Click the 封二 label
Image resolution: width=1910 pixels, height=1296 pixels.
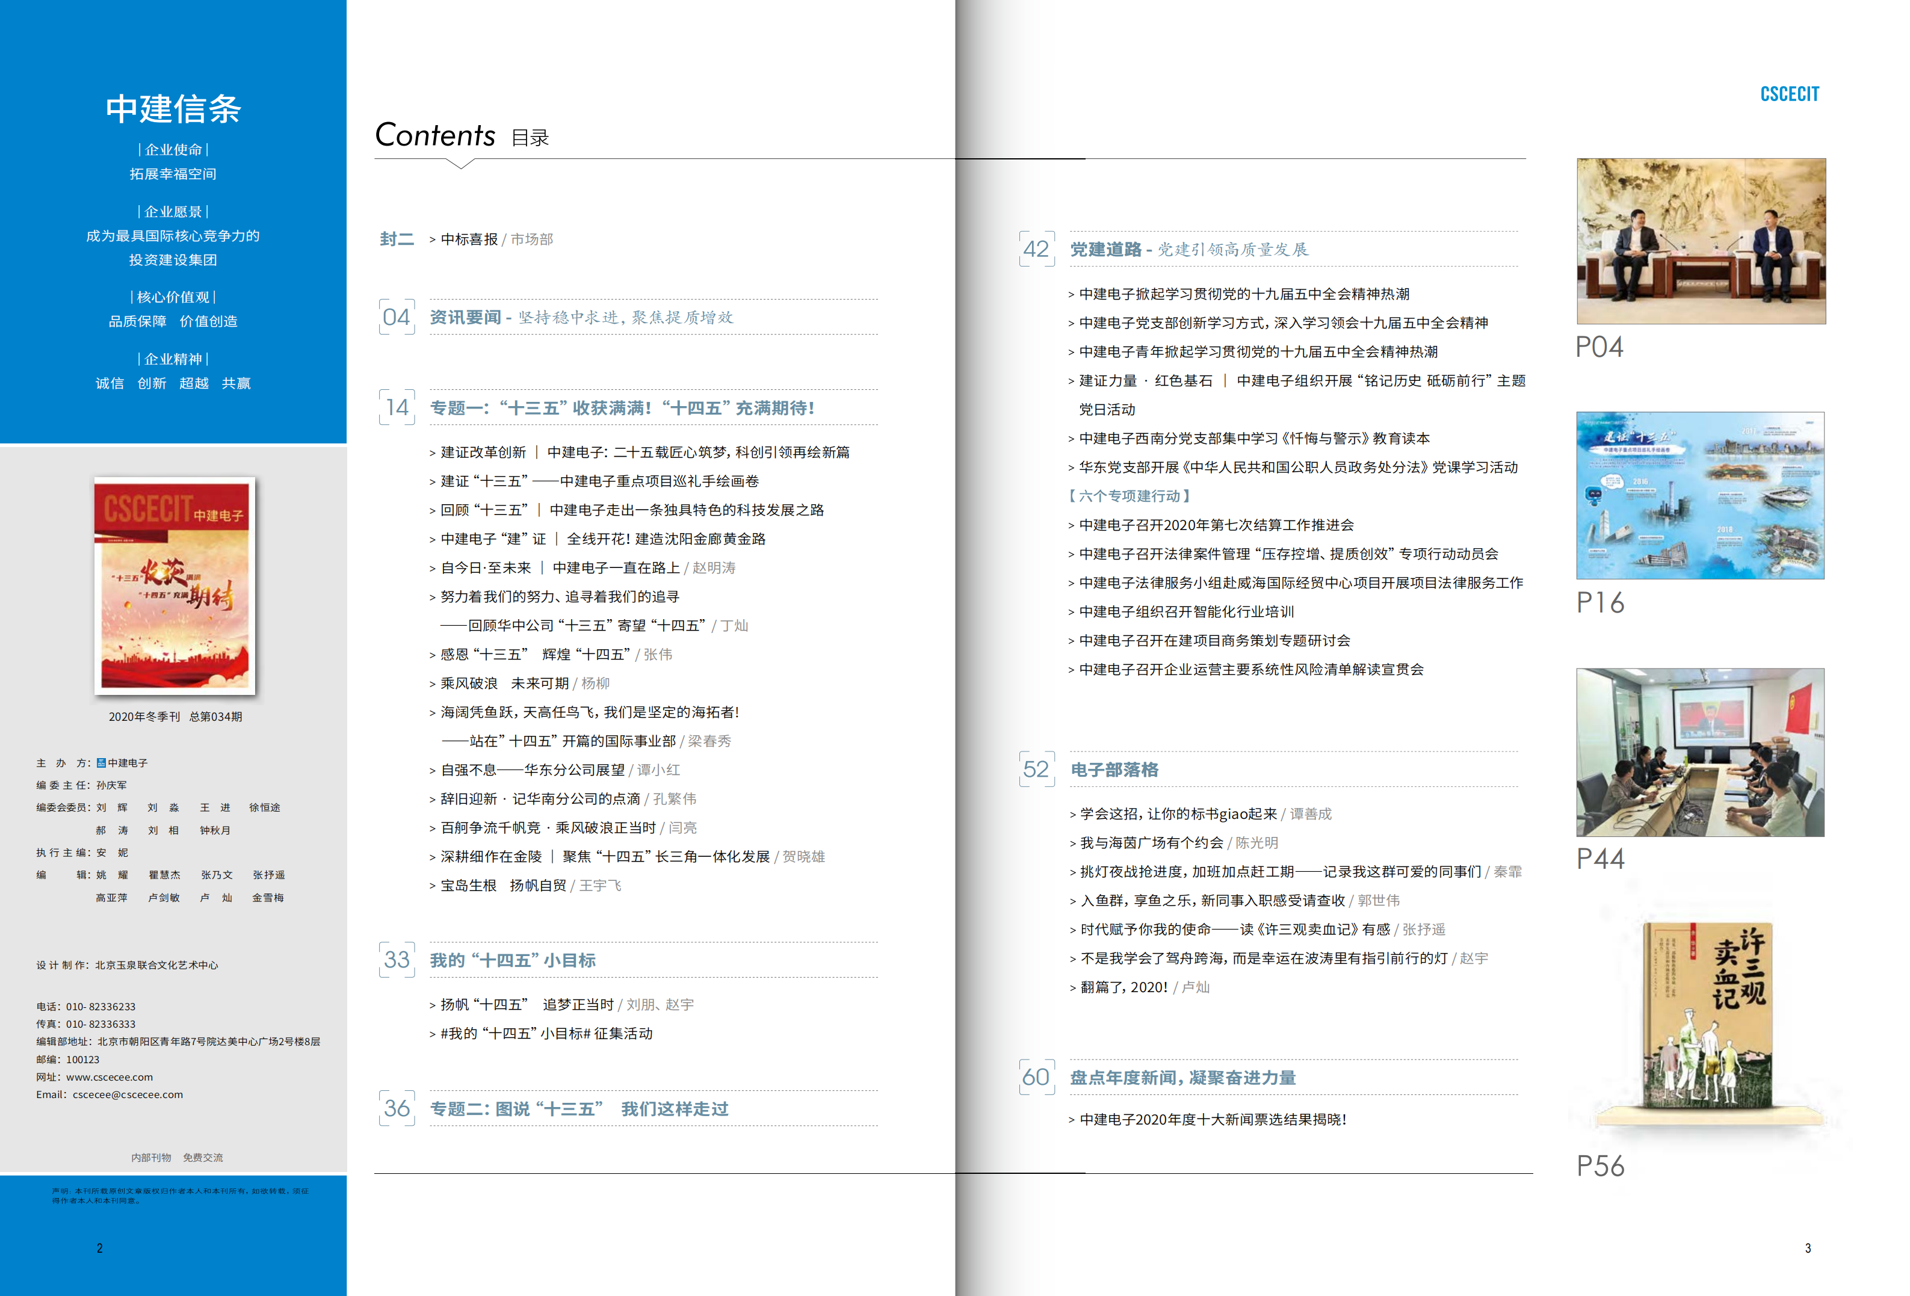point(397,239)
